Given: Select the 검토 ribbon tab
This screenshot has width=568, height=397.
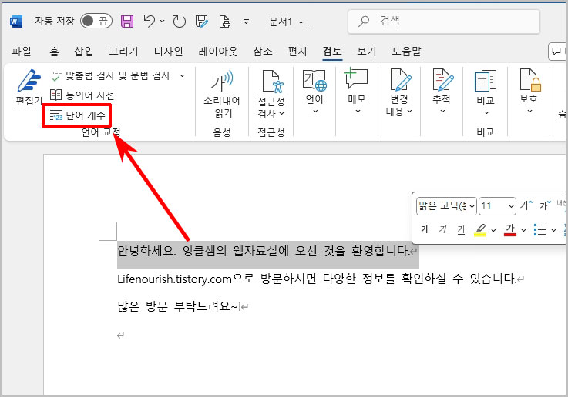Looking at the screenshot, I should tap(332, 52).
